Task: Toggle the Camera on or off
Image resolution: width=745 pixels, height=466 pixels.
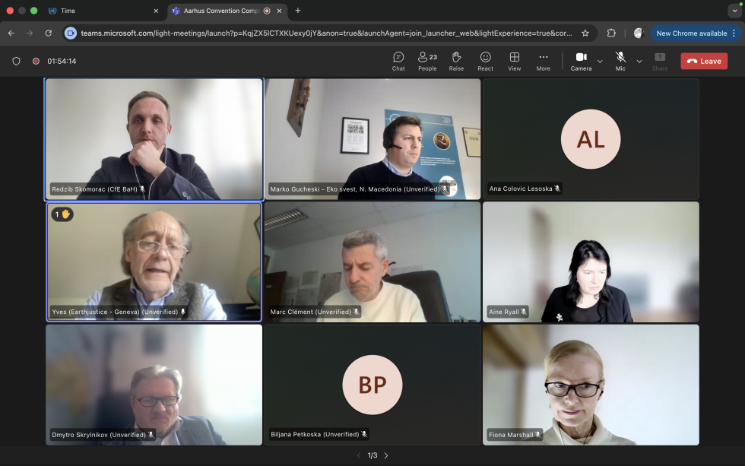Action: (581, 61)
